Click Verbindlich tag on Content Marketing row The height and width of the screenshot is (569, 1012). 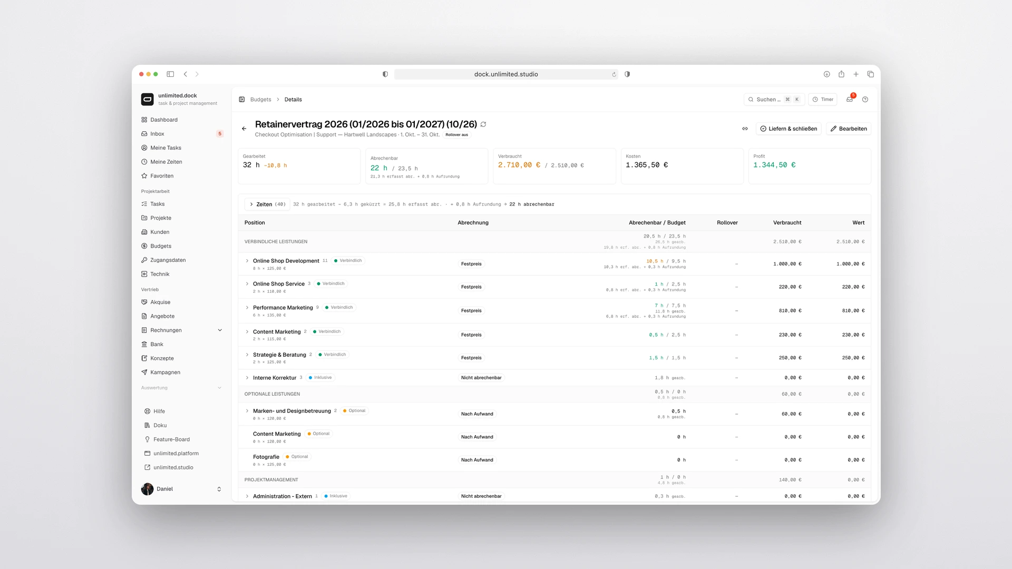[x=327, y=331]
